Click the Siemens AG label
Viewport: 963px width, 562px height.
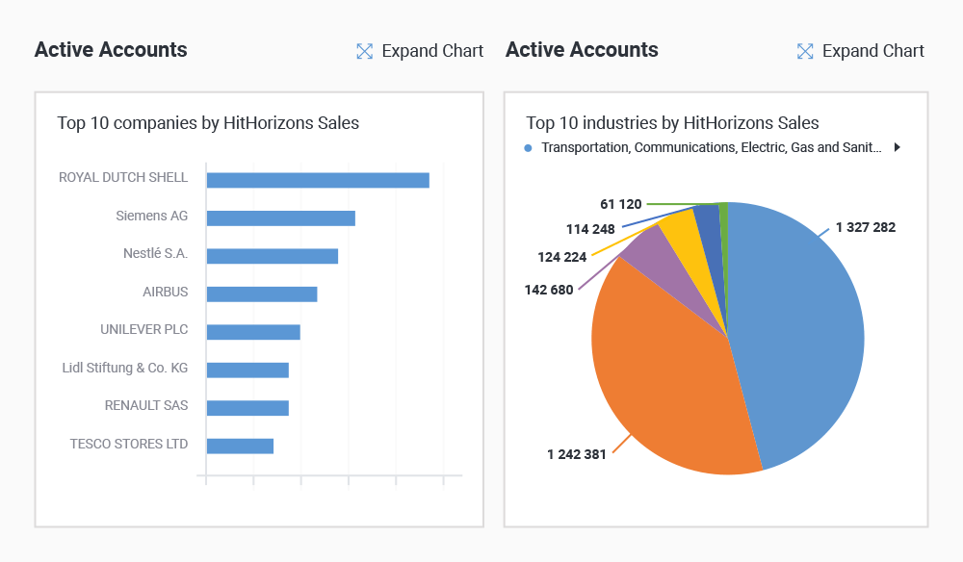[152, 216]
